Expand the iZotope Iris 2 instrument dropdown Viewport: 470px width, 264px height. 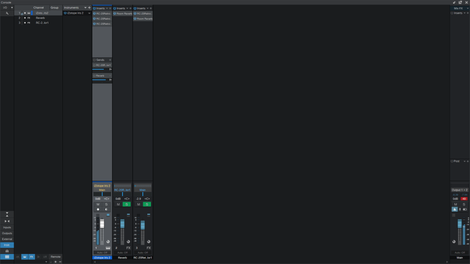coord(89,13)
